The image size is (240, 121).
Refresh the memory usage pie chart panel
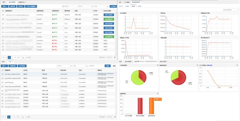click(157, 65)
